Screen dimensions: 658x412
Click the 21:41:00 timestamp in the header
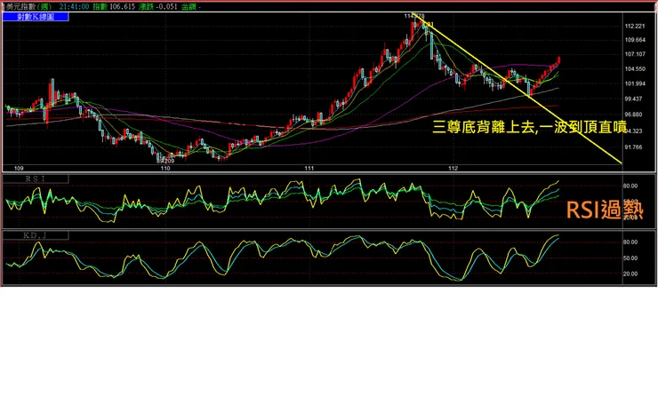click(75, 7)
